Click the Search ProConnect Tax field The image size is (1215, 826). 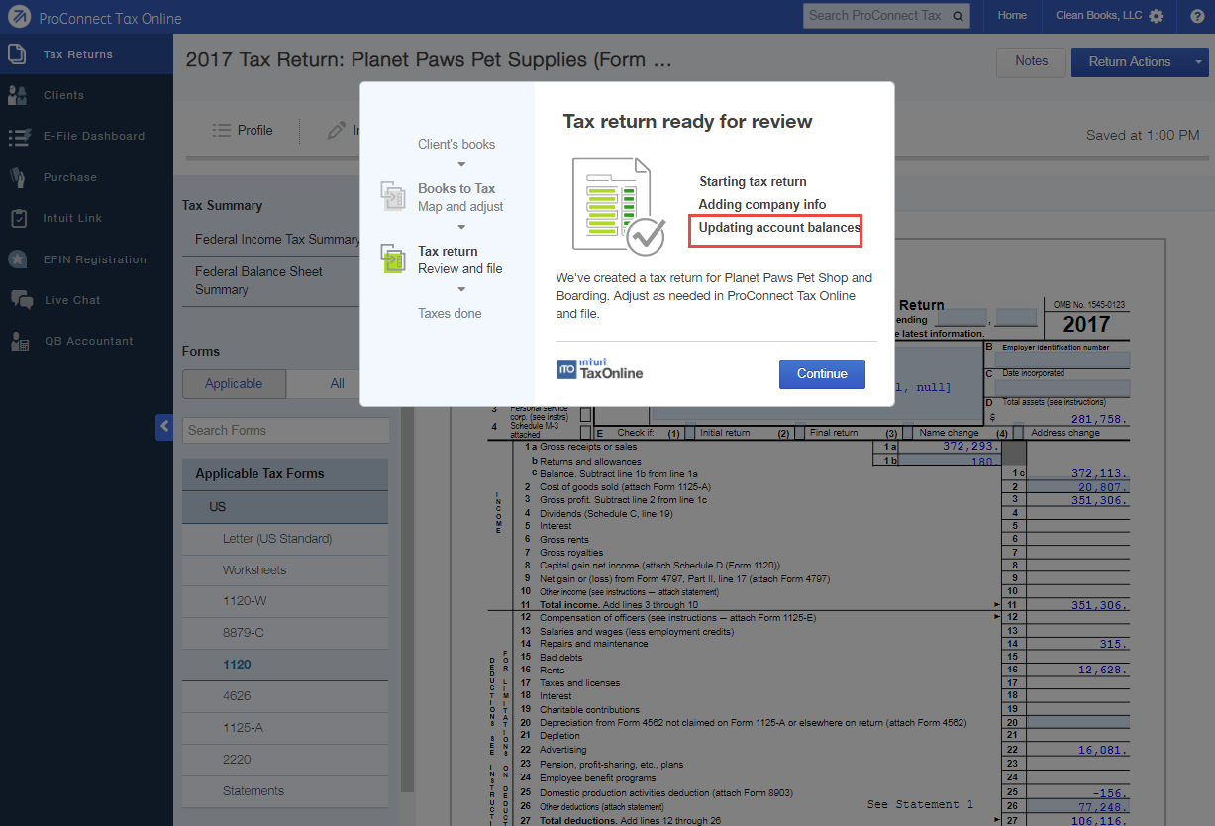click(876, 16)
